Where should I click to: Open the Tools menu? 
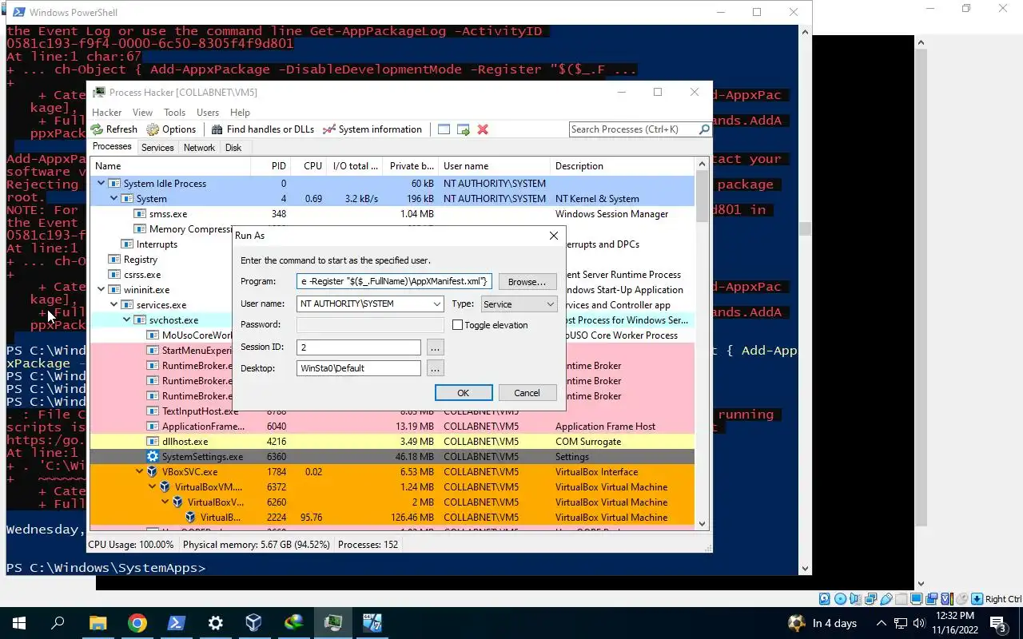click(174, 113)
